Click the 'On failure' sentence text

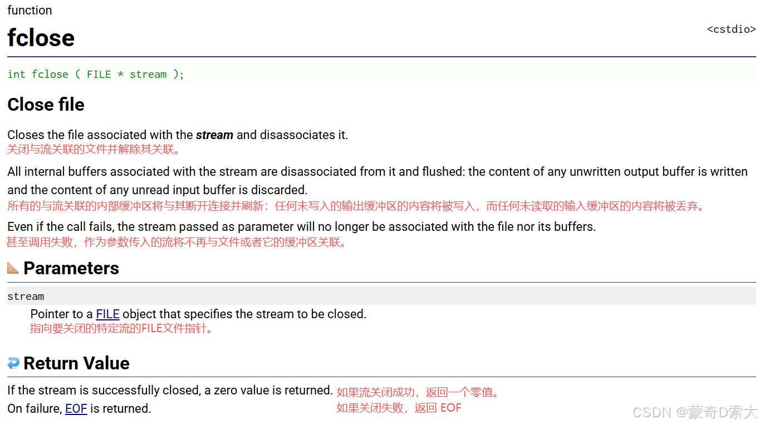(x=79, y=408)
